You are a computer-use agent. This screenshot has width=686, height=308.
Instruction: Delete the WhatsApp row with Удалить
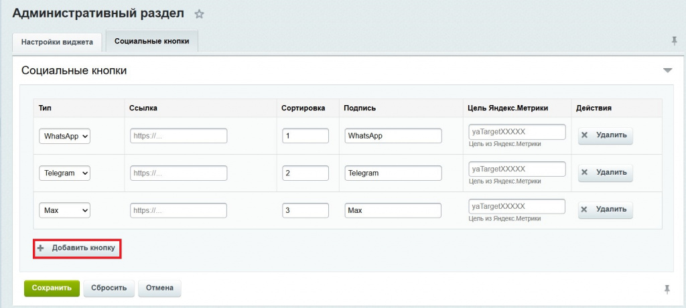click(605, 135)
